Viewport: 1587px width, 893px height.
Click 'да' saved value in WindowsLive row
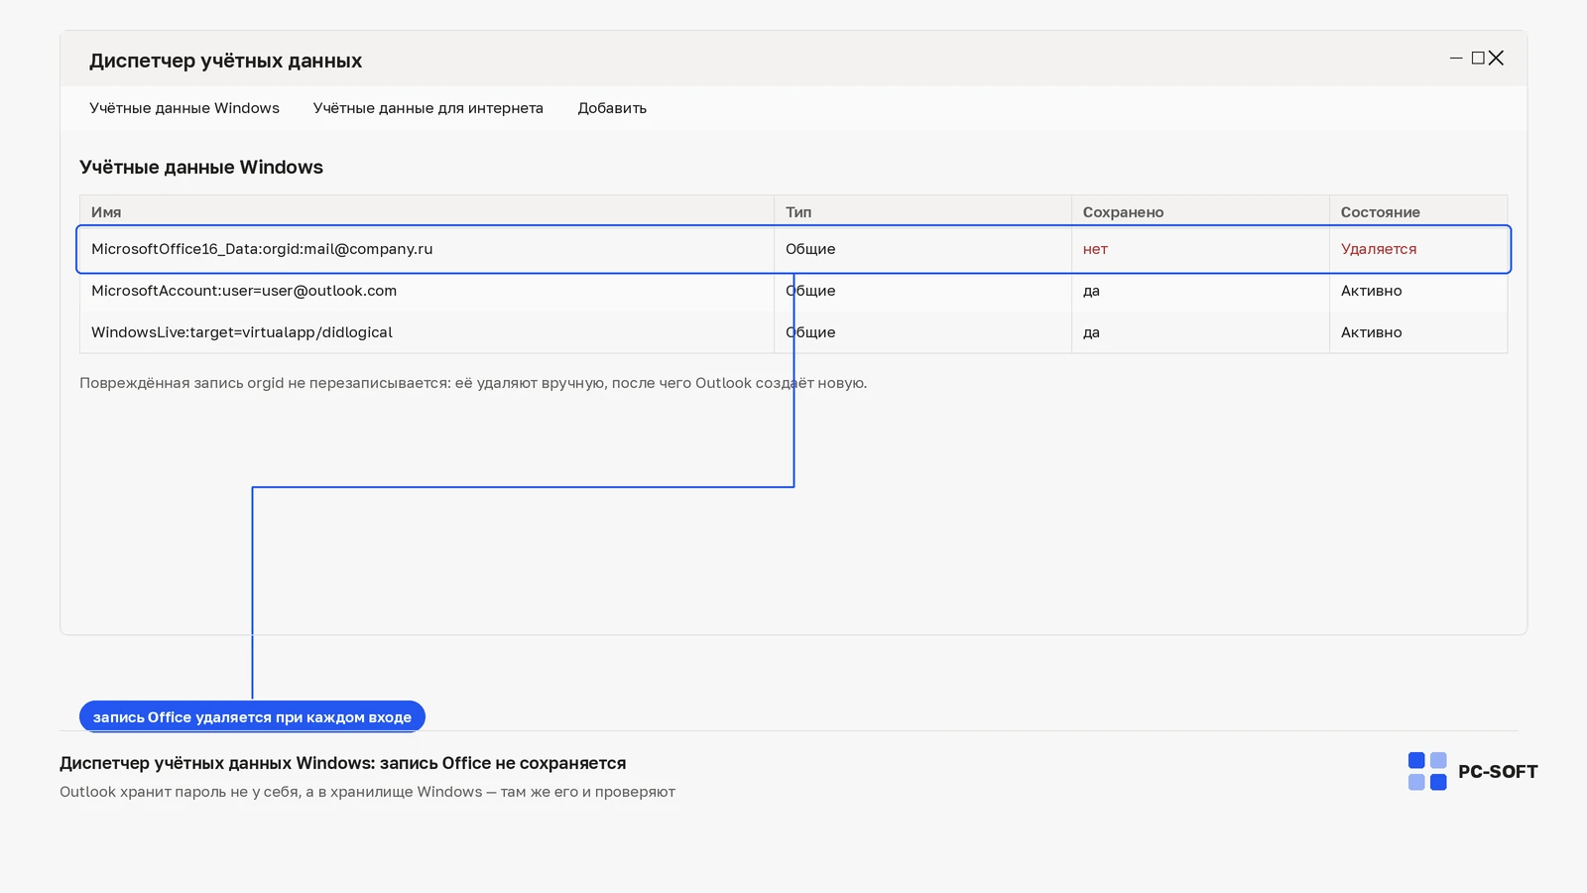tap(1091, 332)
